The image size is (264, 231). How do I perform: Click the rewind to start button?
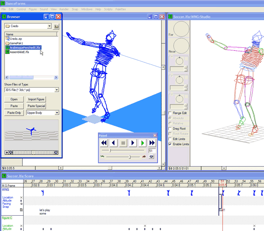click(104, 143)
